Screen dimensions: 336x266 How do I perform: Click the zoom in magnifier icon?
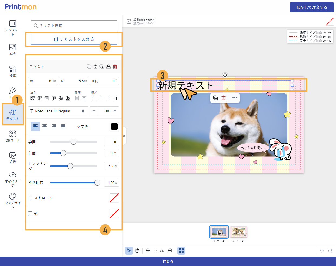170,251
